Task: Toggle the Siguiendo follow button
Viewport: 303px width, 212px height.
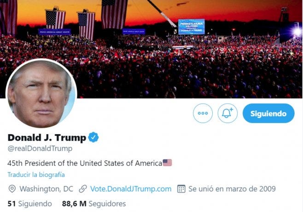Action: (x=268, y=113)
